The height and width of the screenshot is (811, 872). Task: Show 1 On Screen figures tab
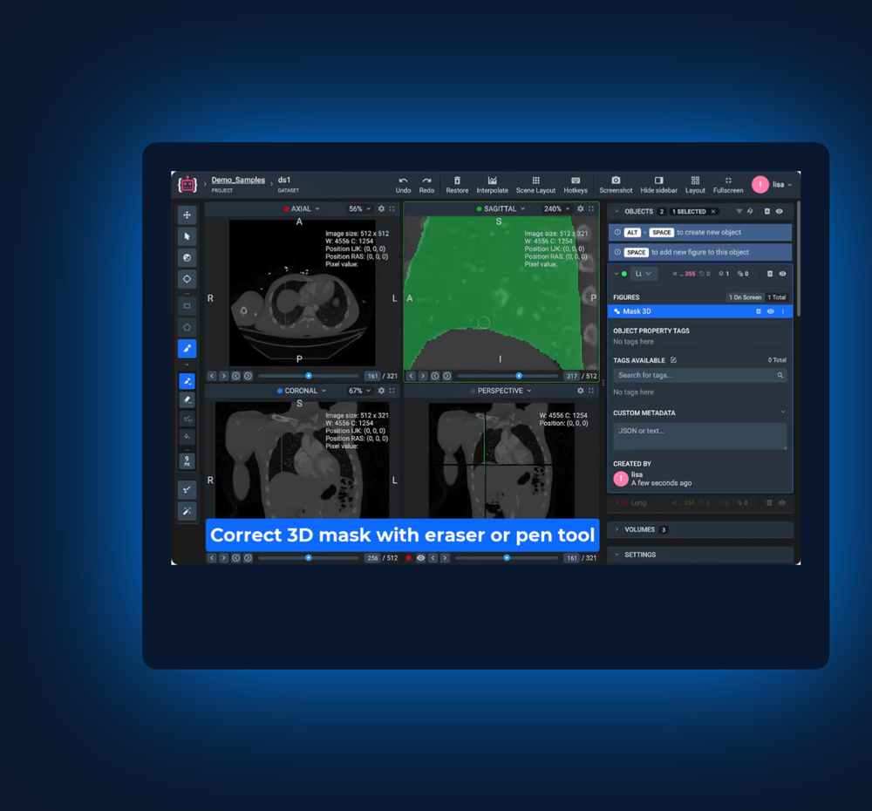click(x=745, y=297)
